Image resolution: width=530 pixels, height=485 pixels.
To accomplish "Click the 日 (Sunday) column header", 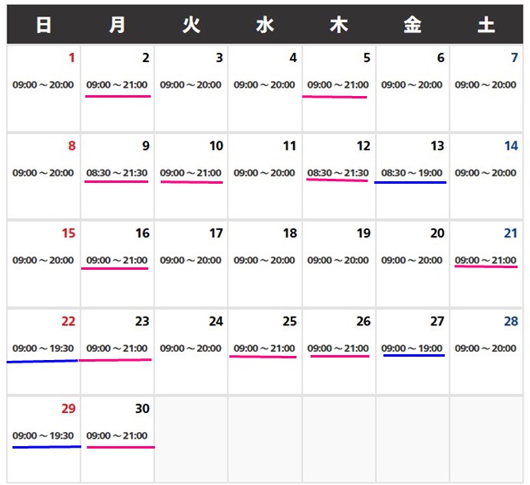I will [x=43, y=25].
